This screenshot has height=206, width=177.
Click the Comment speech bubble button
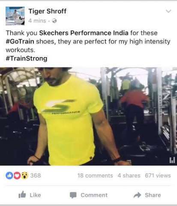(89, 195)
